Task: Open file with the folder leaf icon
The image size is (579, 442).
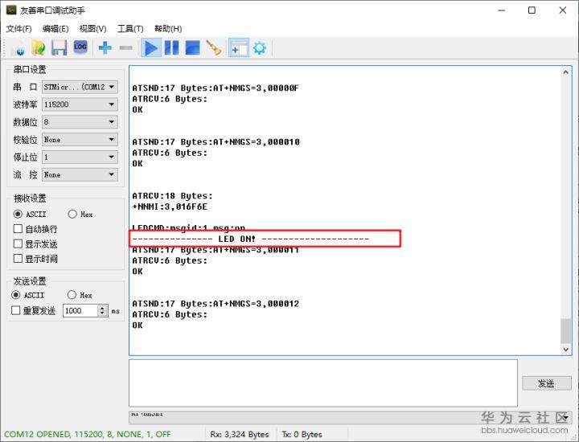Action: [39, 48]
